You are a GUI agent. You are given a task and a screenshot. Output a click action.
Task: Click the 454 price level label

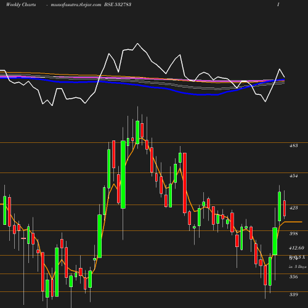pos(293,176)
